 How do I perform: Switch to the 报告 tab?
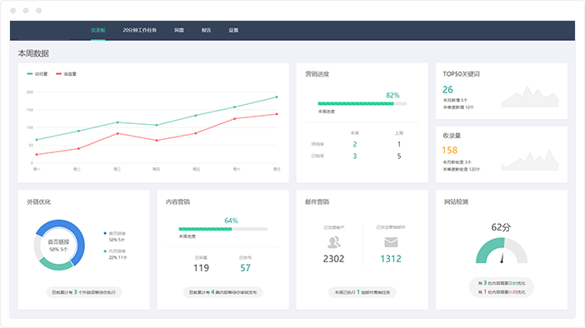point(207,30)
